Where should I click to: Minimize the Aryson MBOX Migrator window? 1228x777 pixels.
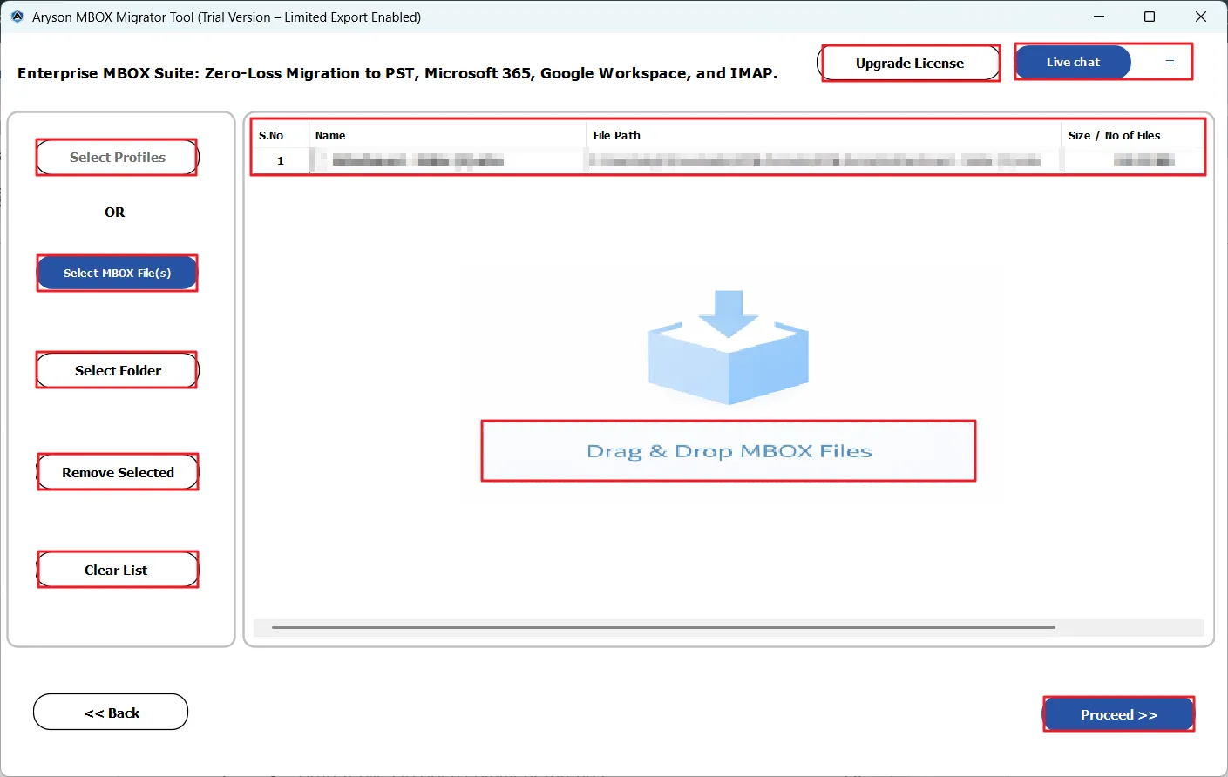[x=1099, y=17]
